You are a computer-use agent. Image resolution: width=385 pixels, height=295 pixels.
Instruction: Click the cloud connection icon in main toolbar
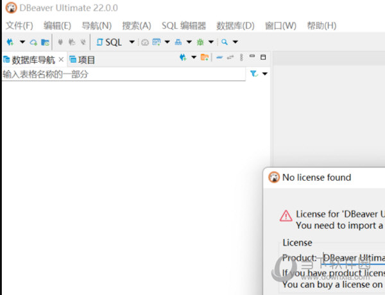33,42
